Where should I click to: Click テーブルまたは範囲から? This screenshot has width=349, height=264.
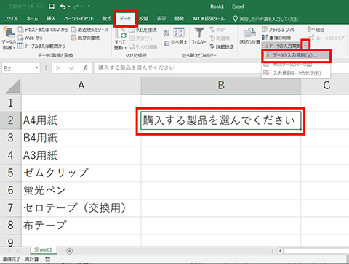click(x=41, y=46)
